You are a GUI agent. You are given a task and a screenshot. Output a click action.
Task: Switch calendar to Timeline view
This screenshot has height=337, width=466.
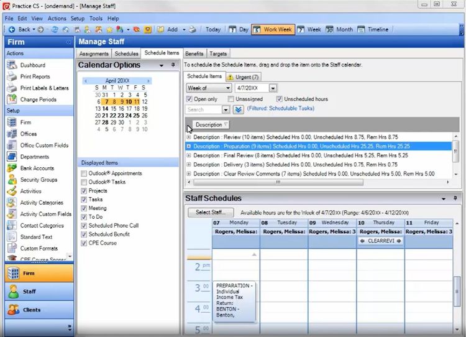(x=373, y=29)
